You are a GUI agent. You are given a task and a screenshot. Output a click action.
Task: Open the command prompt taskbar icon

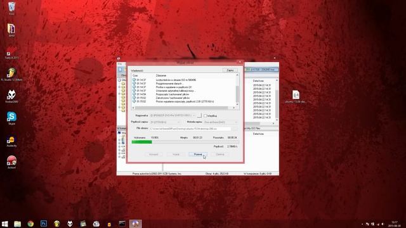122,224
